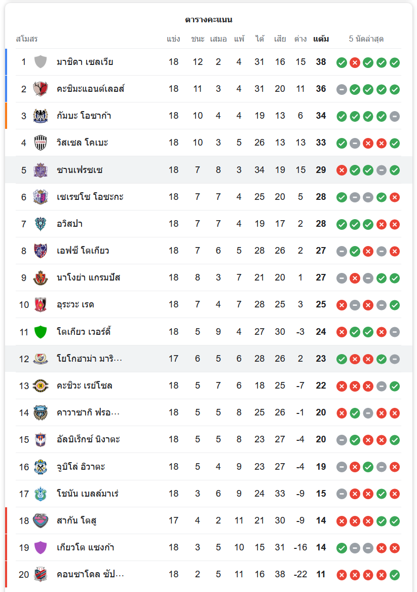Open team link เอฟซี โตเกียว
The height and width of the screenshot is (592, 417).
pos(83,251)
